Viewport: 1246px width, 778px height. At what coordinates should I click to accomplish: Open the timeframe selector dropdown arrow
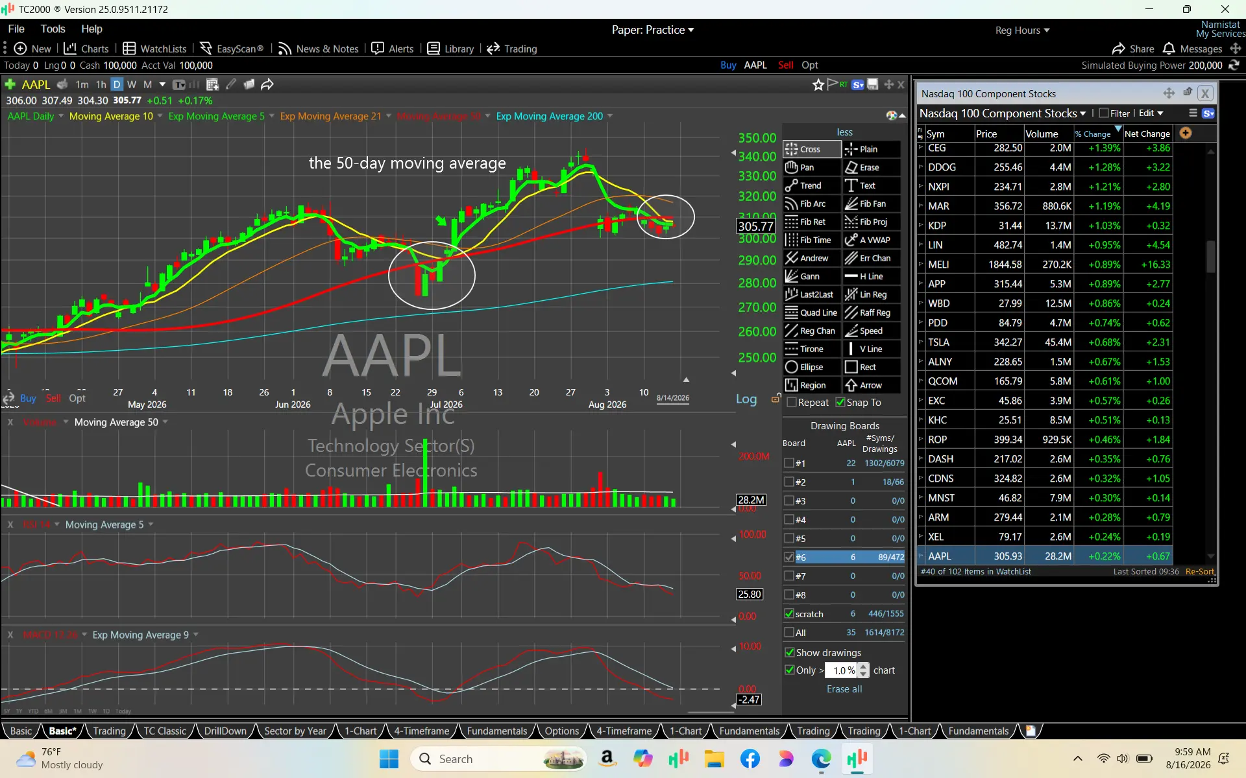(x=162, y=84)
